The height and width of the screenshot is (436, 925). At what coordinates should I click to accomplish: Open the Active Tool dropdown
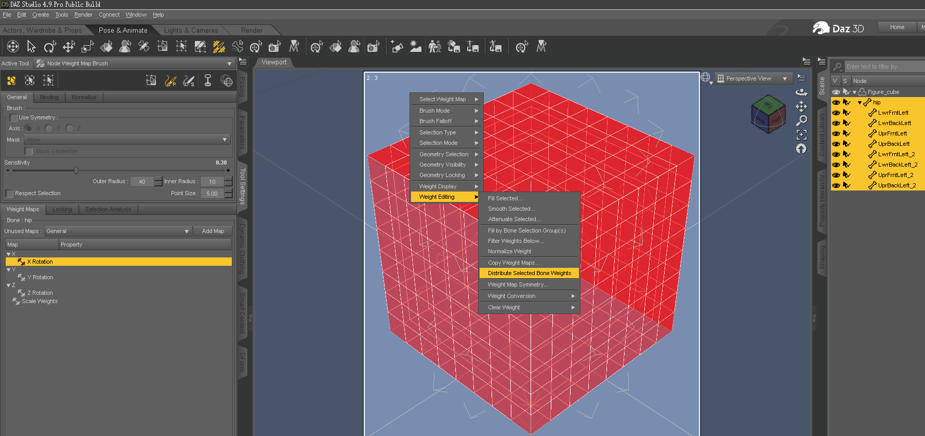coord(135,63)
